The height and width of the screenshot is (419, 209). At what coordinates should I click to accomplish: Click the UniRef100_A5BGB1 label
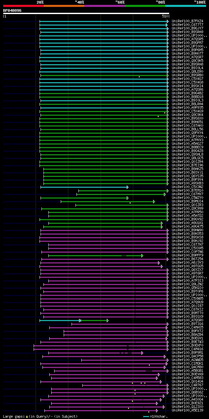pos(187,371)
